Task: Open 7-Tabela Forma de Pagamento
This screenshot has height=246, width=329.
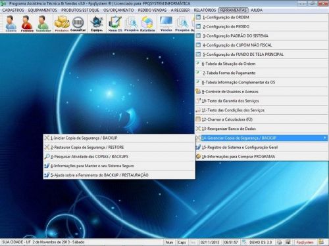Action: (261, 73)
